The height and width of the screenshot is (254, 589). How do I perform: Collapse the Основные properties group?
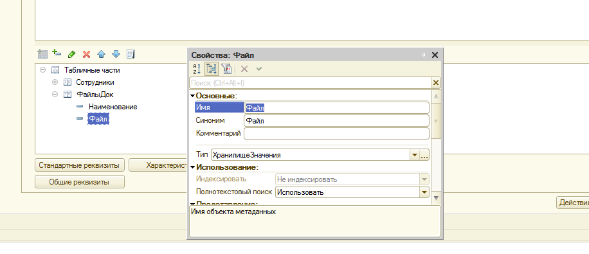pyautogui.click(x=193, y=96)
